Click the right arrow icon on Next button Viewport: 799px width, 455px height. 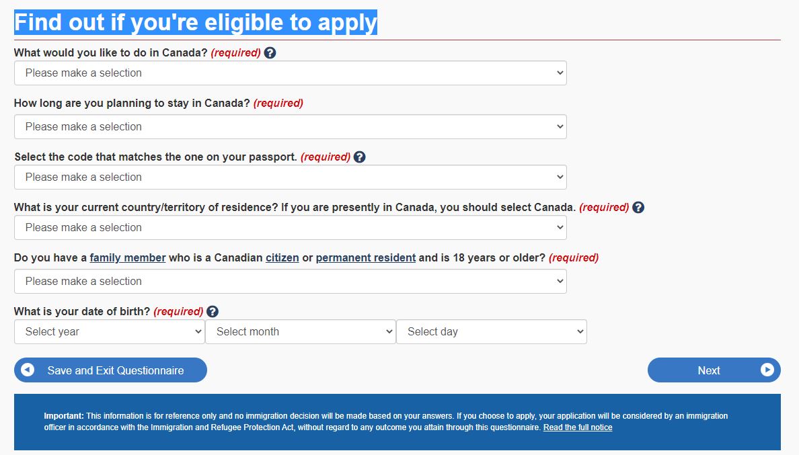(767, 370)
